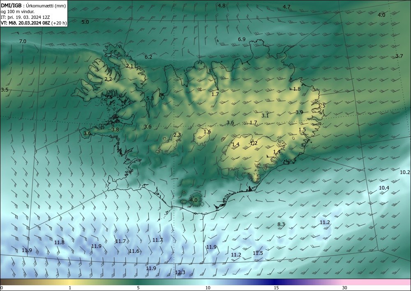
Task: Select the 'VT: Mið. 20.03.2024 08Z (+20 h)' line
Action: tap(34, 23)
